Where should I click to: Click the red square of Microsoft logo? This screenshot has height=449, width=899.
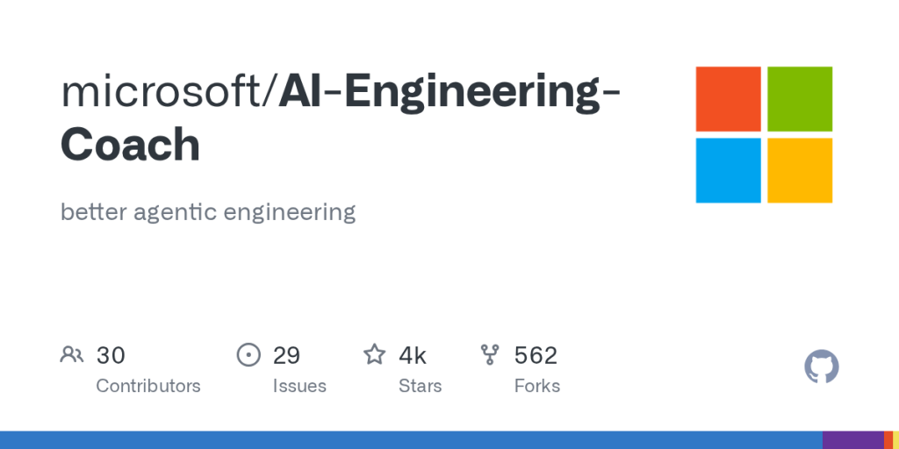click(728, 99)
